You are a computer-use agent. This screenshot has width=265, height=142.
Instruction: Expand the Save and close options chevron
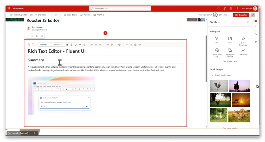click(x=48, y=15)
